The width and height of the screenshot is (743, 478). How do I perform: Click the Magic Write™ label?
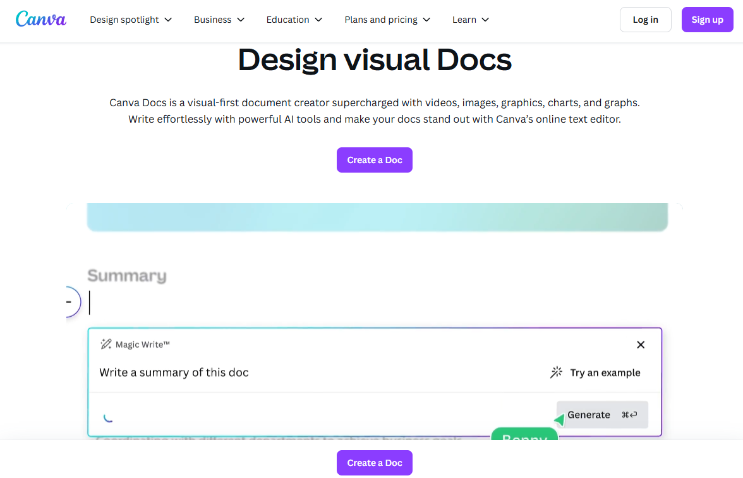tap(143, 344)
